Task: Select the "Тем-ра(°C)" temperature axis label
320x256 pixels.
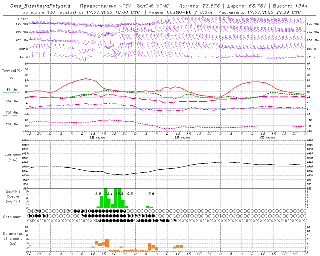Action: [12, 71]
